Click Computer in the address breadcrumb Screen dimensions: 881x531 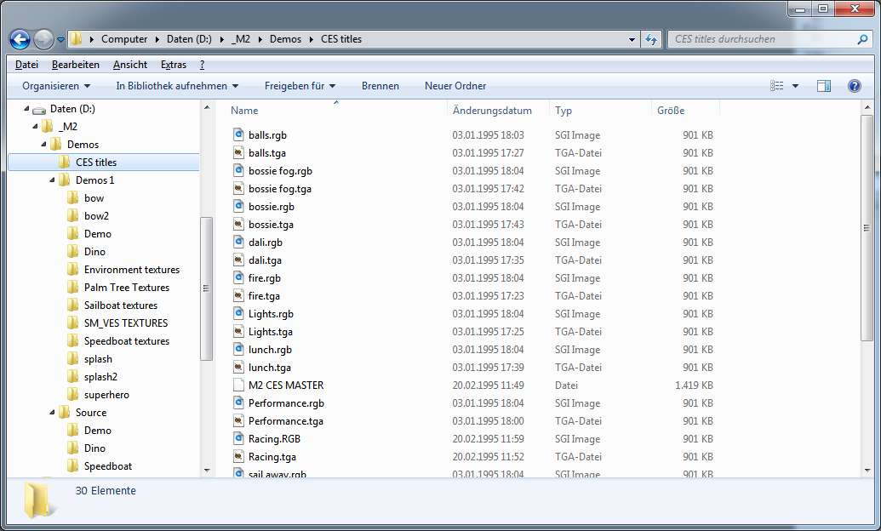pos(124,39)
